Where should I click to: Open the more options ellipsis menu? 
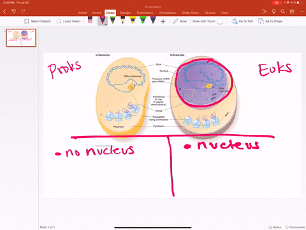pos(301,11)
